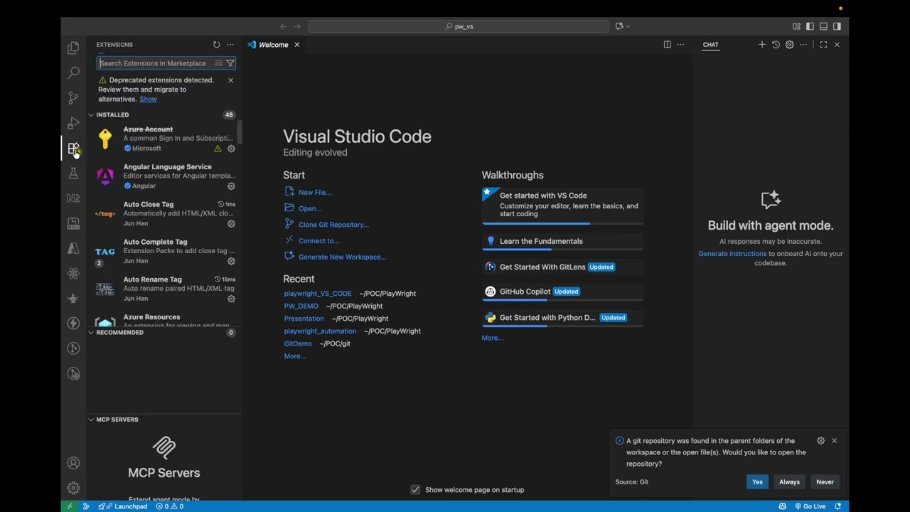Click Yes to open git repository
910x512 pixels.
pyautogui.click(x=757, y=482)
